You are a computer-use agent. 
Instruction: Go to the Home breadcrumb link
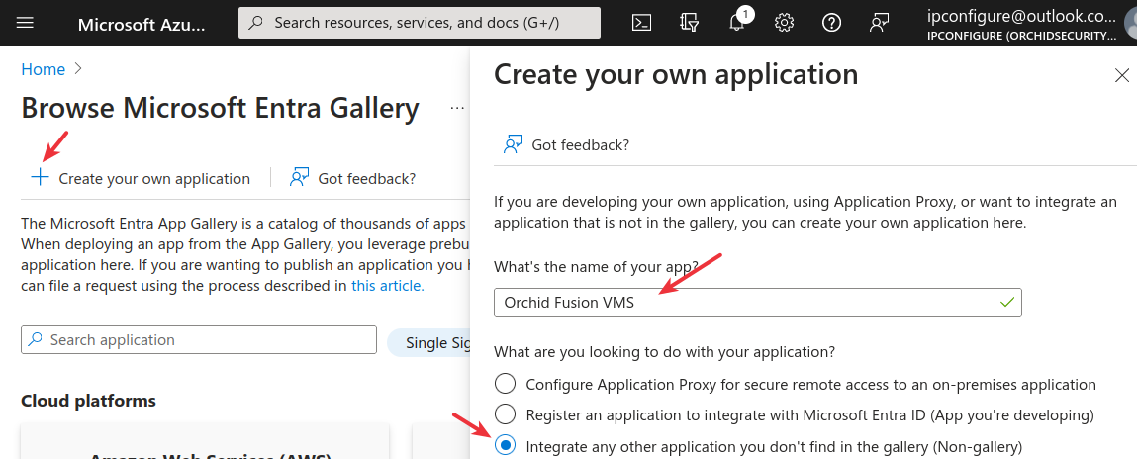pos(44,69)
